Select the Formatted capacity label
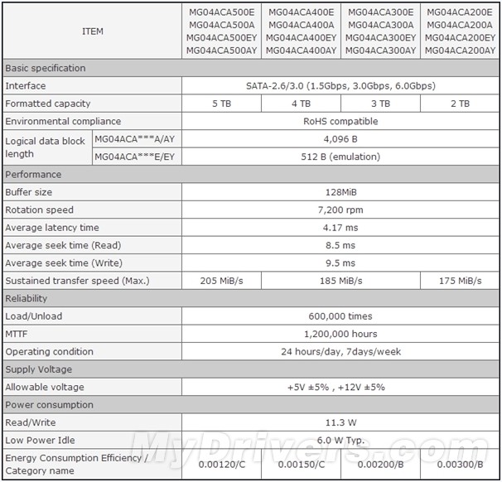This screenshot has height=482, width=502. [x=48, y=104]
